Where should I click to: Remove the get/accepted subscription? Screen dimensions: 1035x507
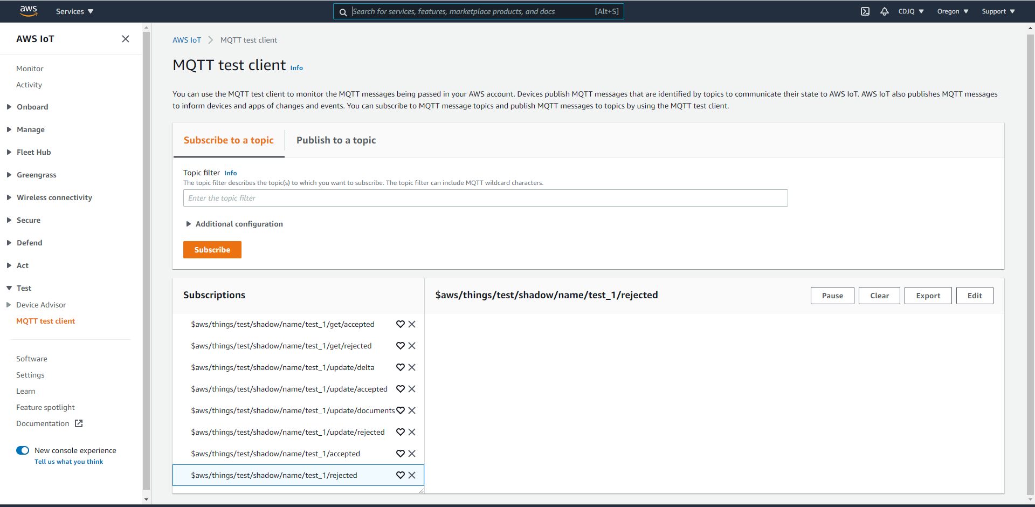pyautogui.click(x=412, y=324)
